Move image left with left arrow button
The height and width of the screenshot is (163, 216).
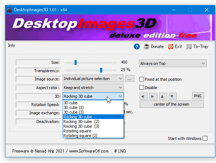point(144,96)
